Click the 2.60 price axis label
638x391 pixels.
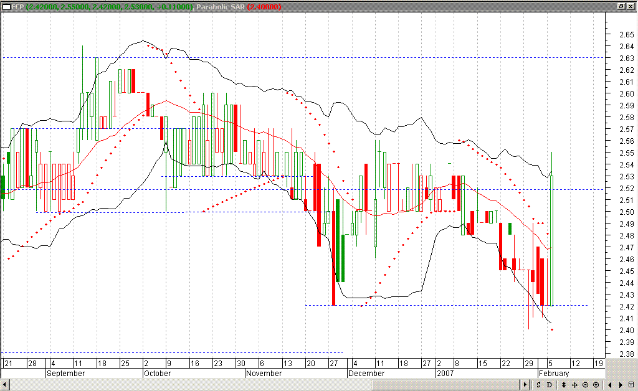(627, 94)
